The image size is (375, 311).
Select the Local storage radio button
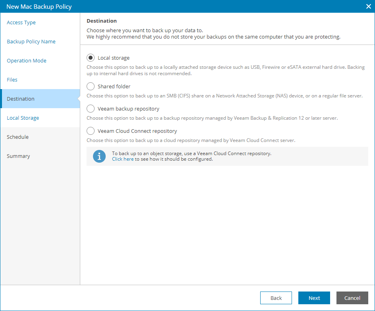91,58
